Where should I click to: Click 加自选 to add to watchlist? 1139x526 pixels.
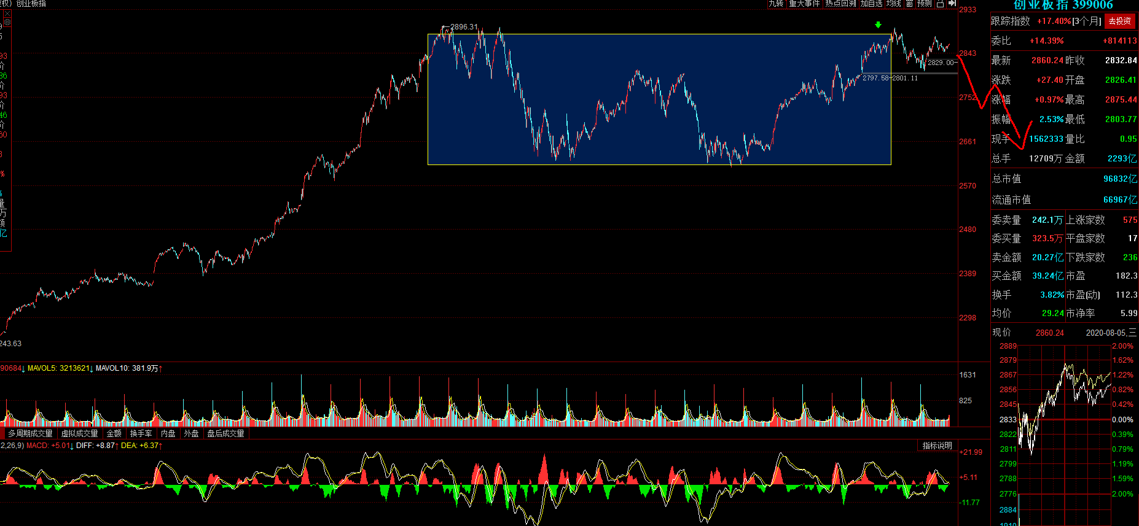pos(871,4)
